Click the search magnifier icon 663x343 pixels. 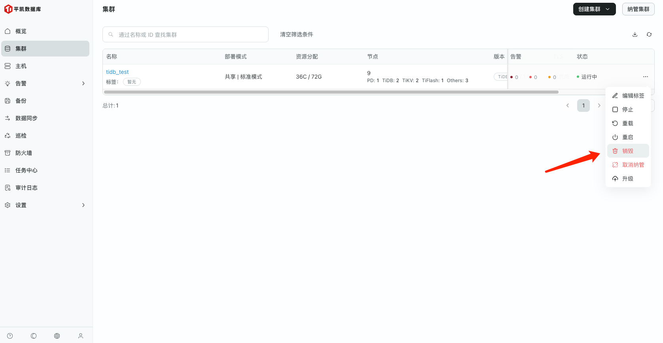pyautogui.click(x=111, y=34)
